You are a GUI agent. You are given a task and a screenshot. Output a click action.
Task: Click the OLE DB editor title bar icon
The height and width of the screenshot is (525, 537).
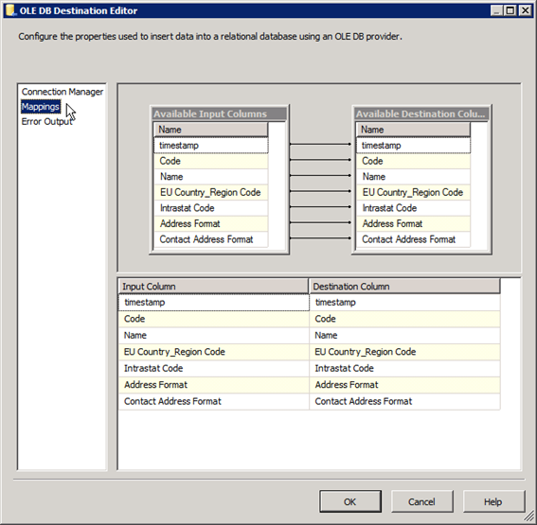[x=10, y=10]
